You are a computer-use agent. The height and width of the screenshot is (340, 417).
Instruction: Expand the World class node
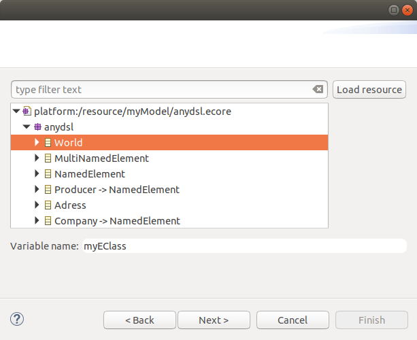[37, 143]
